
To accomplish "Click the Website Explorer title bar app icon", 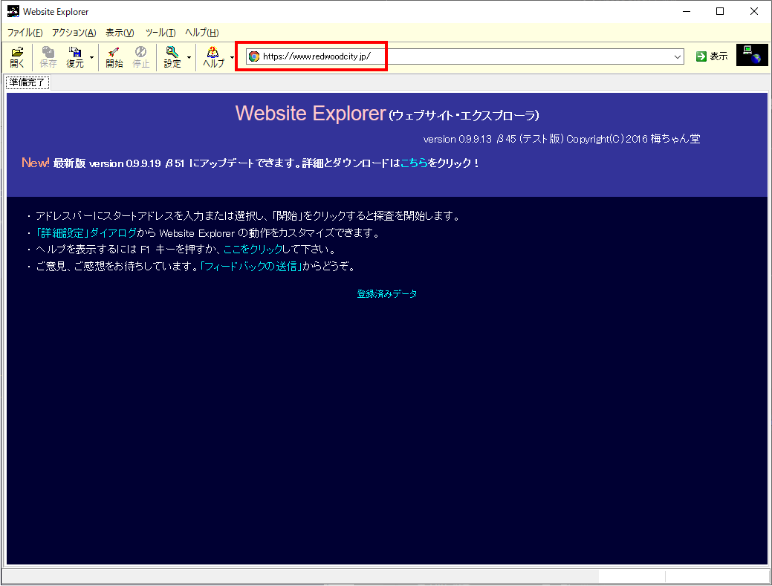I will 13,11.
